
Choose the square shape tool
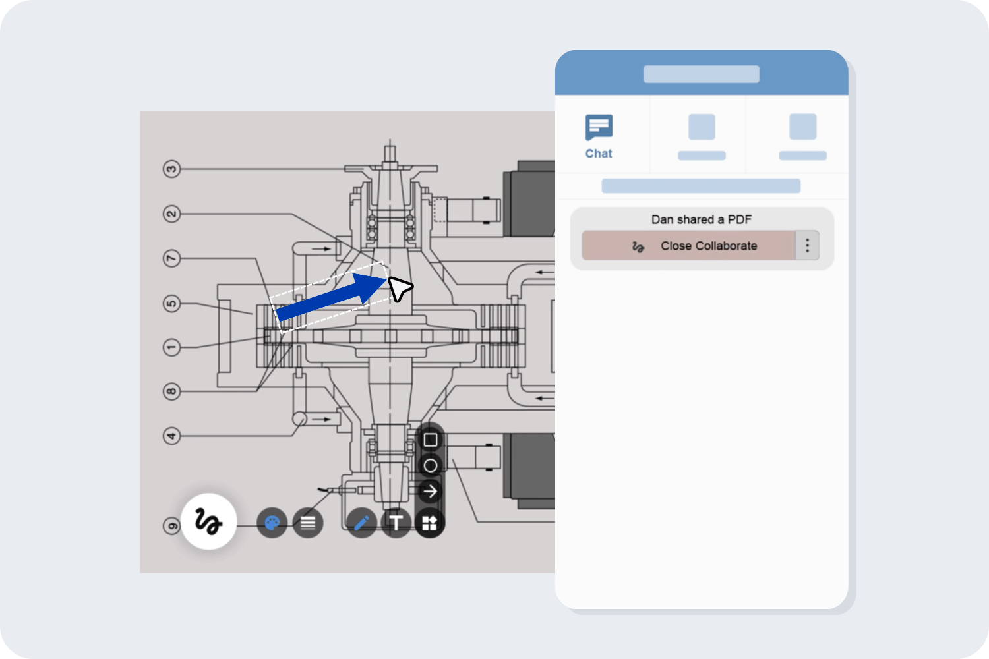(431, 440)
